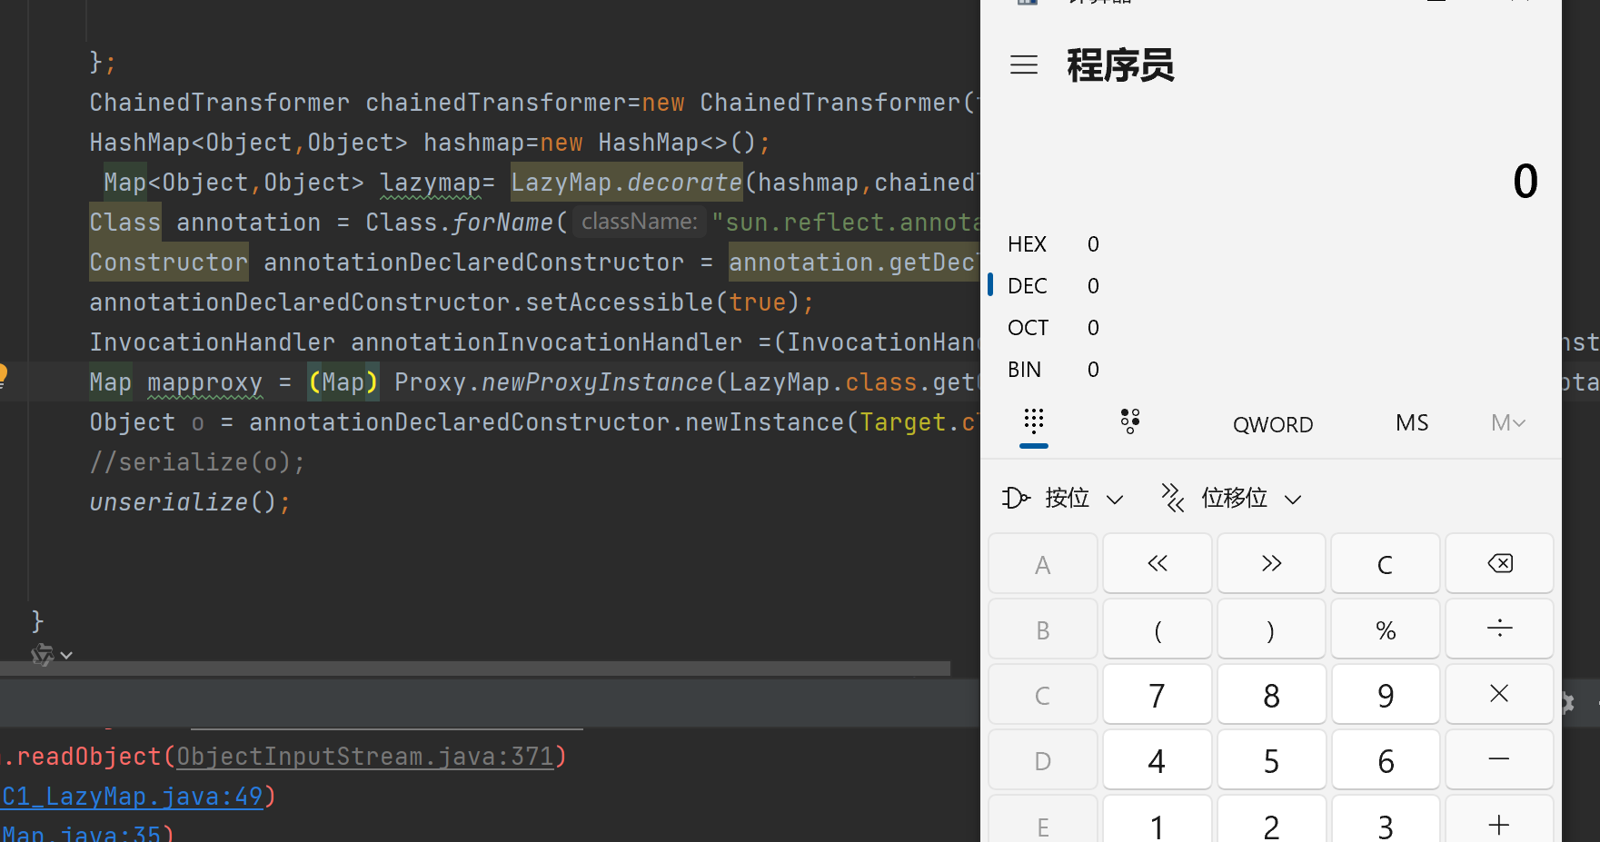Screen dimensions: 1600x842
Task: Click the C clear button
Action: point(1386,564)
